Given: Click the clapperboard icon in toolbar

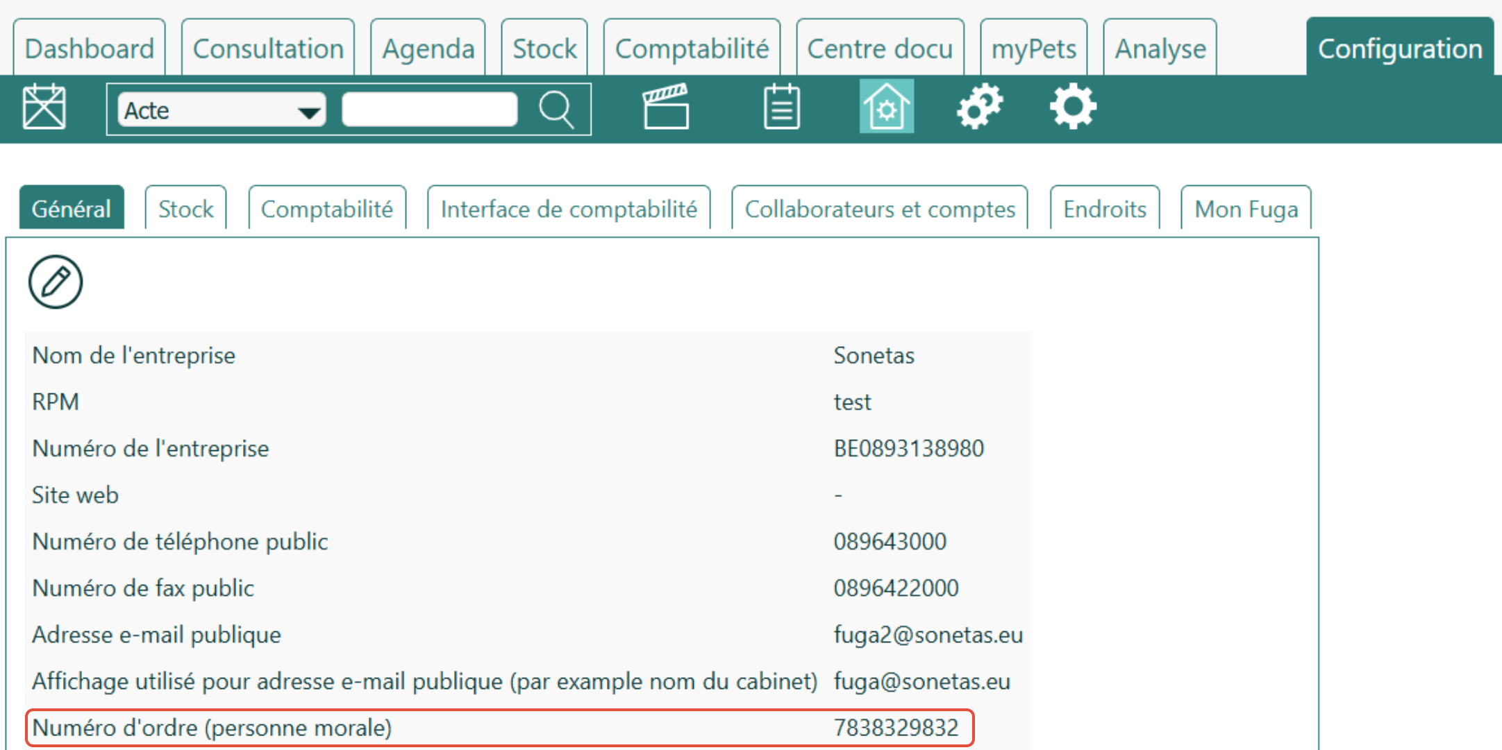Looking at the screenshot, I should tap(665, 107).
